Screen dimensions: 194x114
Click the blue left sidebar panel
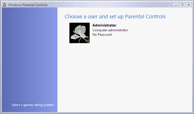pyautogui.click(x=29, y=55)
